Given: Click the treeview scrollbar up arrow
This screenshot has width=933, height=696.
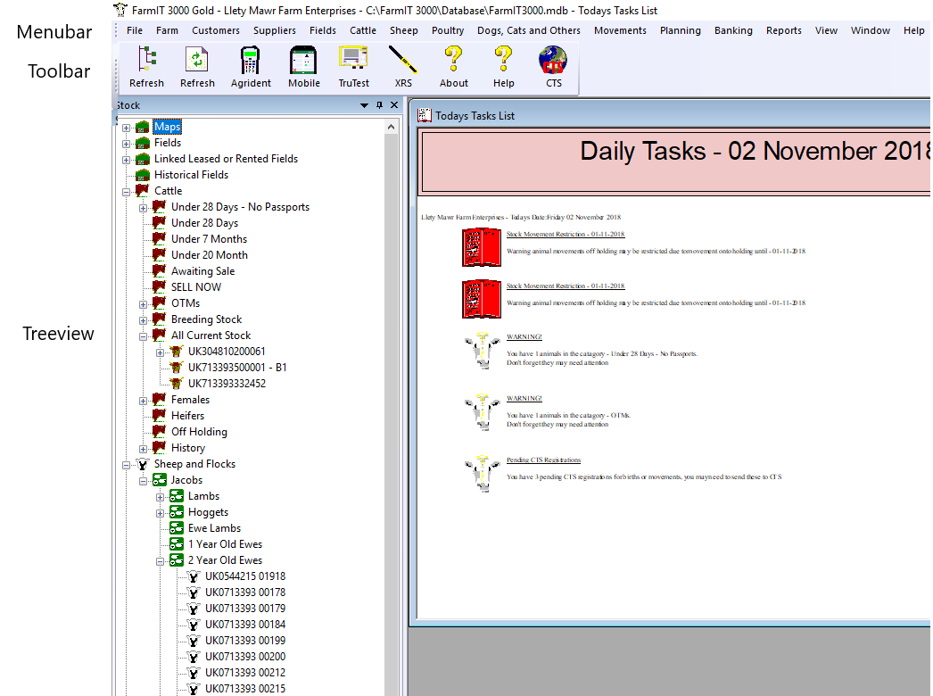Looking at the screenshot, I should (x=391, y=127).
